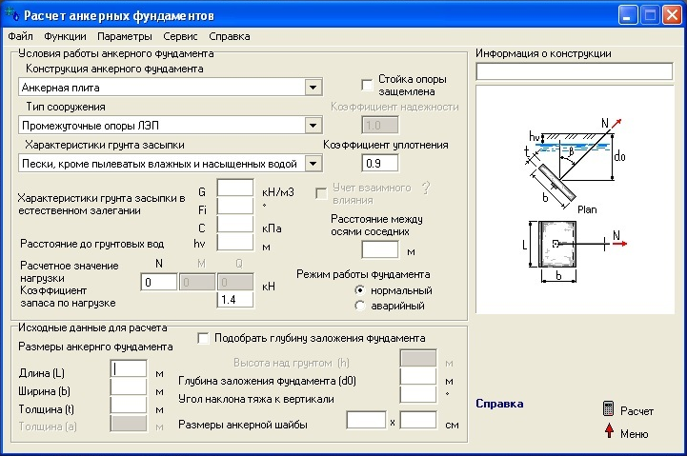Select the аварийный mode radio button

pyautogui.click(x=359, y=306)
